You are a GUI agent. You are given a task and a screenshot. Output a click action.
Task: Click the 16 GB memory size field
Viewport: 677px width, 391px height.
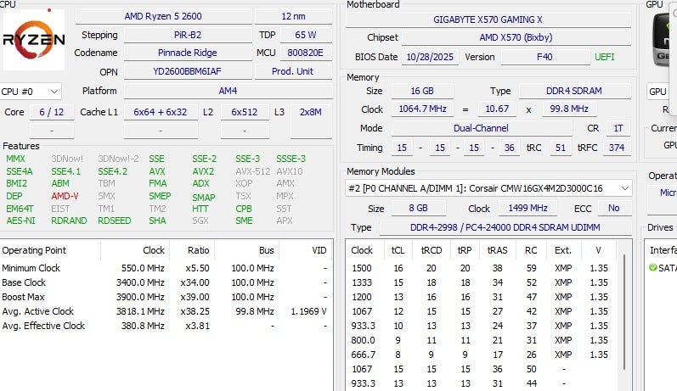coord(422,91)
